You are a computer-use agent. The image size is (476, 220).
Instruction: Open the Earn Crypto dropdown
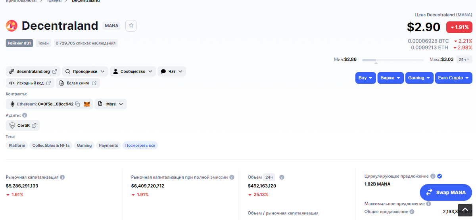click(454, 78)
